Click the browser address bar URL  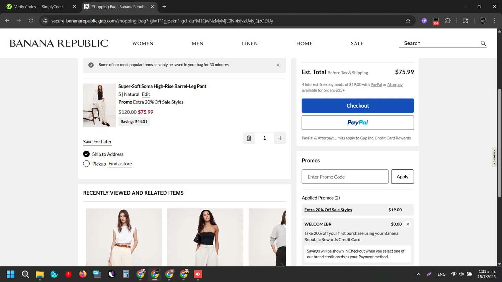pyautogui.click(x=162, y=21)
